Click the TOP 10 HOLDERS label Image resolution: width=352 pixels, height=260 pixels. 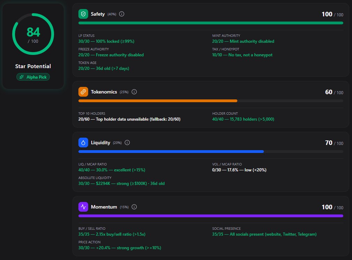pos(92,114)
